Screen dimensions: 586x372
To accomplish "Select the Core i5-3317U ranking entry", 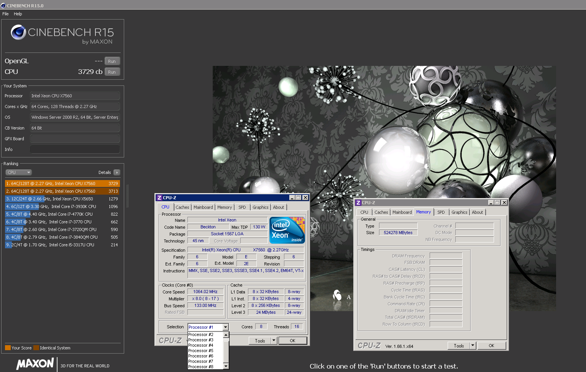I will point(62,245).
